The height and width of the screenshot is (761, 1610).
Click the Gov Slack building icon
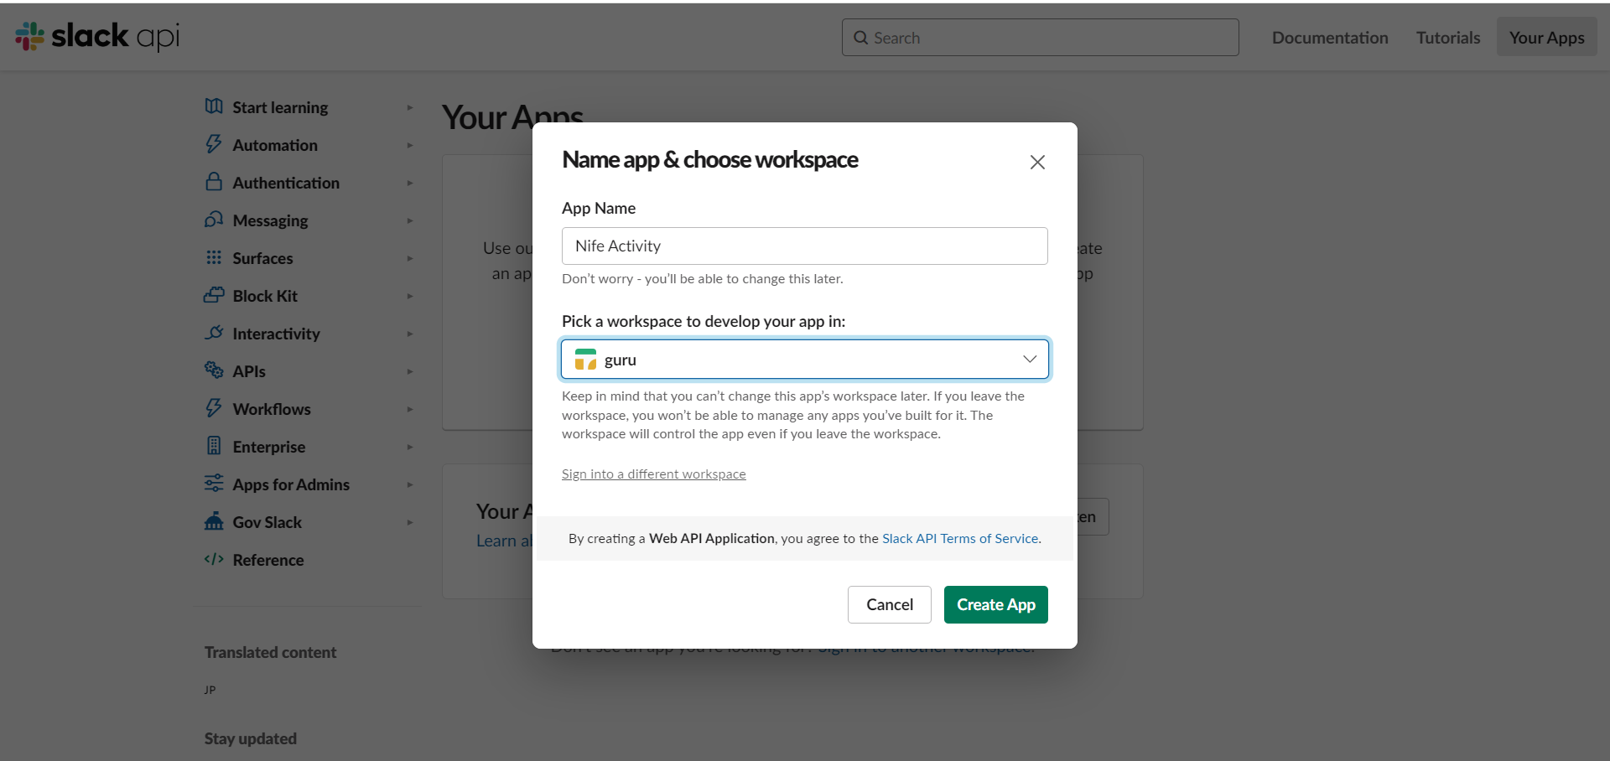[x=214, y=522]
